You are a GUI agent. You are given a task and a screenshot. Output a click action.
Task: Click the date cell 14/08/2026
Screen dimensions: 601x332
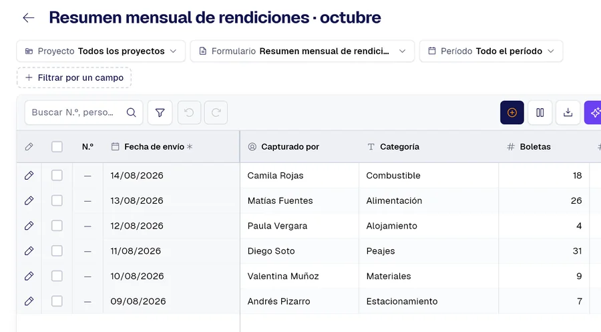tap(172, 176)
